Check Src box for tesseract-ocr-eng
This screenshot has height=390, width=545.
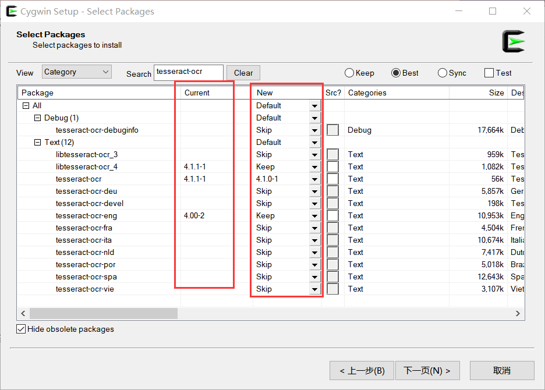332,215
